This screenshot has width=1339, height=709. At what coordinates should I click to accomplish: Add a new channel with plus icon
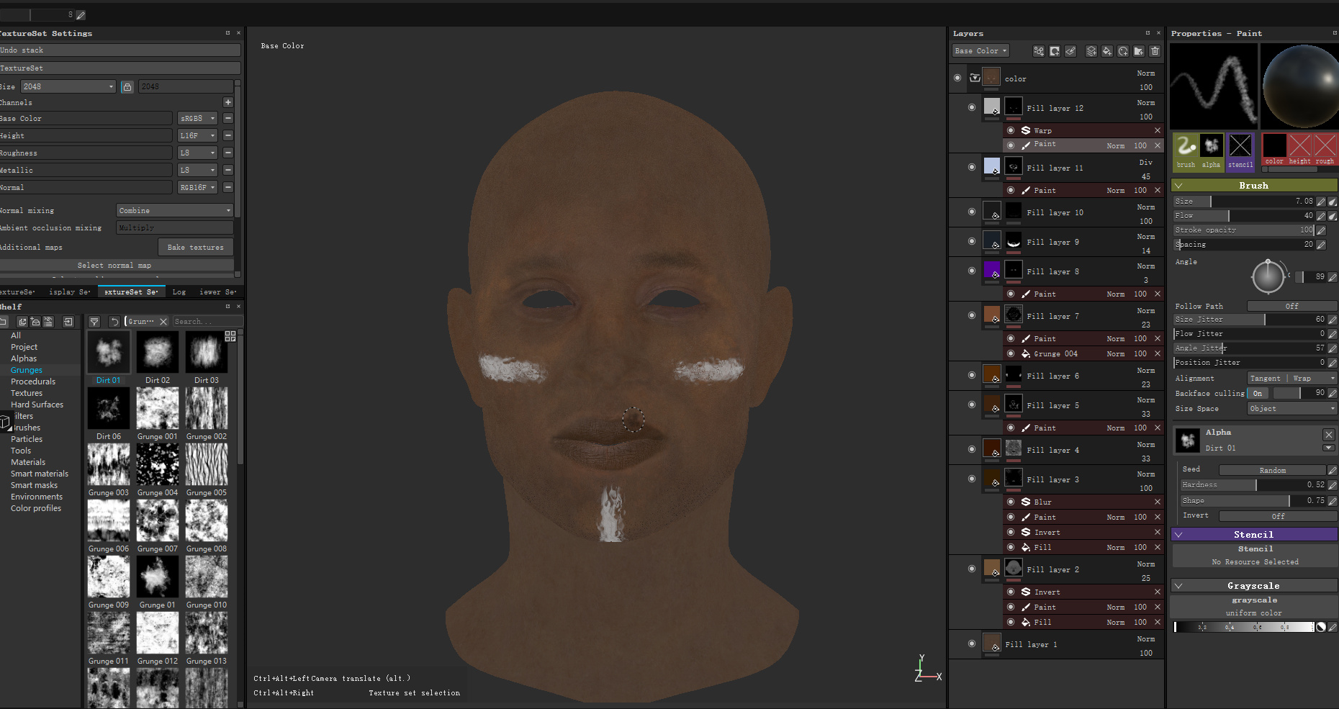(x=228, y=102)
